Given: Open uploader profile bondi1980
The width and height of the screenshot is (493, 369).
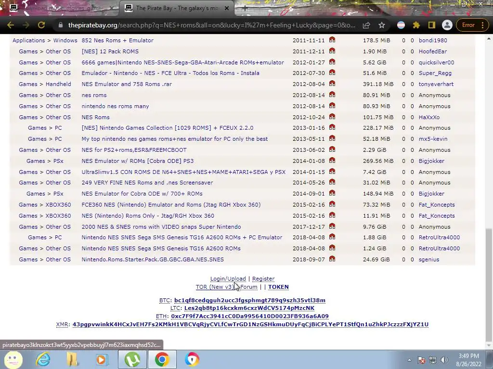Looking at the screenshot, I should pos(433,40).
